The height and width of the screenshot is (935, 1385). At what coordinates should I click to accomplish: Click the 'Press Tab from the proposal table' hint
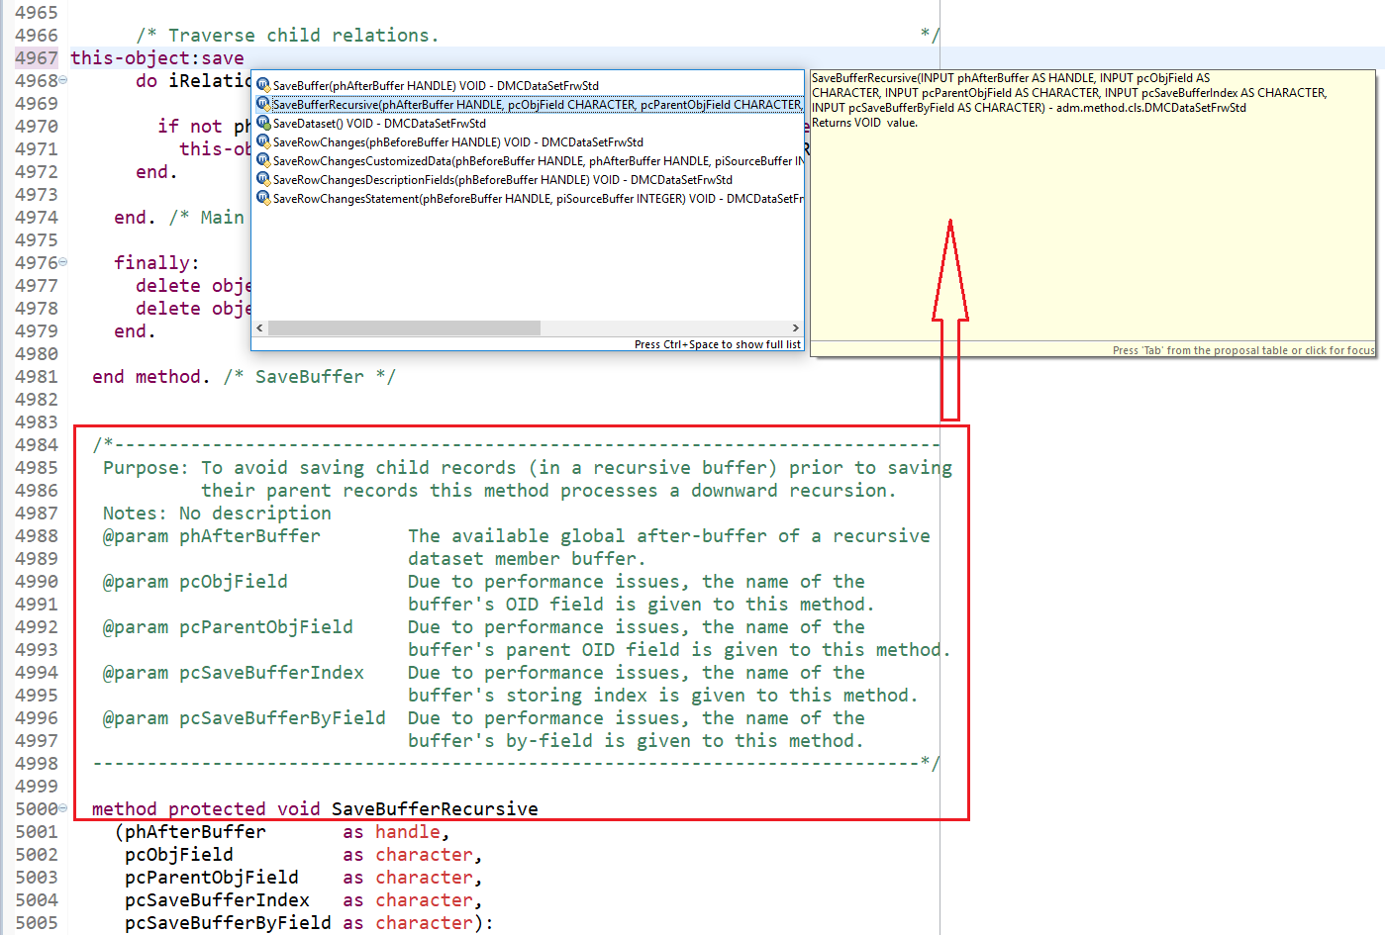coord(1243,350)
